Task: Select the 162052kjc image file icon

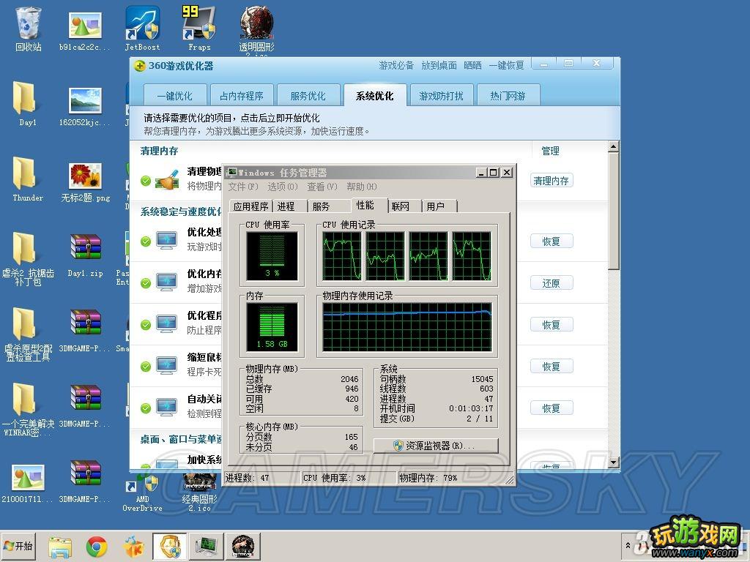Action: tap(85, 106)
